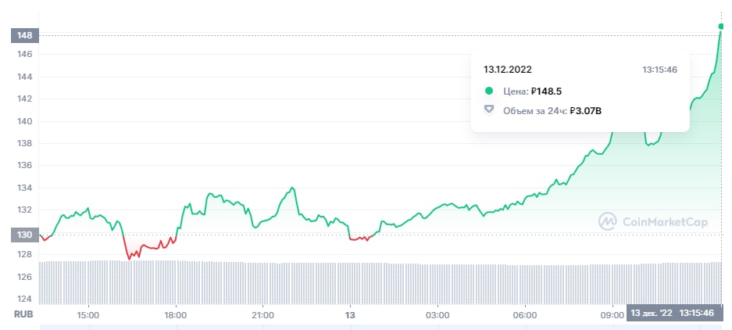732x330 pixels.
Task: Click the RUB currency label
Action: pyautogui.click(x=21, y=314)
